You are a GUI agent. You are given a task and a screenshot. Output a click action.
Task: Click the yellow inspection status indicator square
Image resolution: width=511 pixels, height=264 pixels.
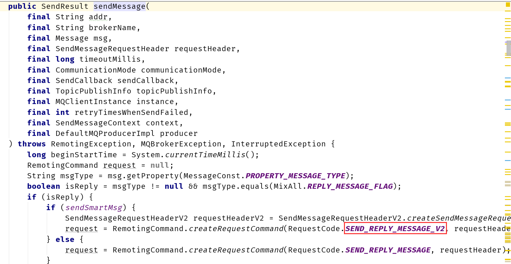click(508, 4)
